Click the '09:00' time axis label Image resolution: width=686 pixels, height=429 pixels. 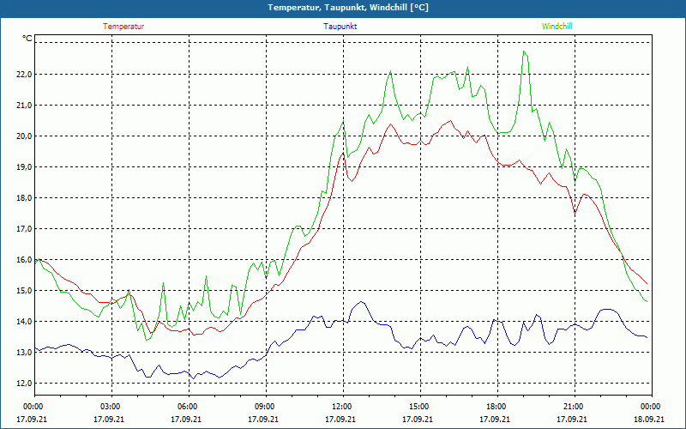coord(266,407)
